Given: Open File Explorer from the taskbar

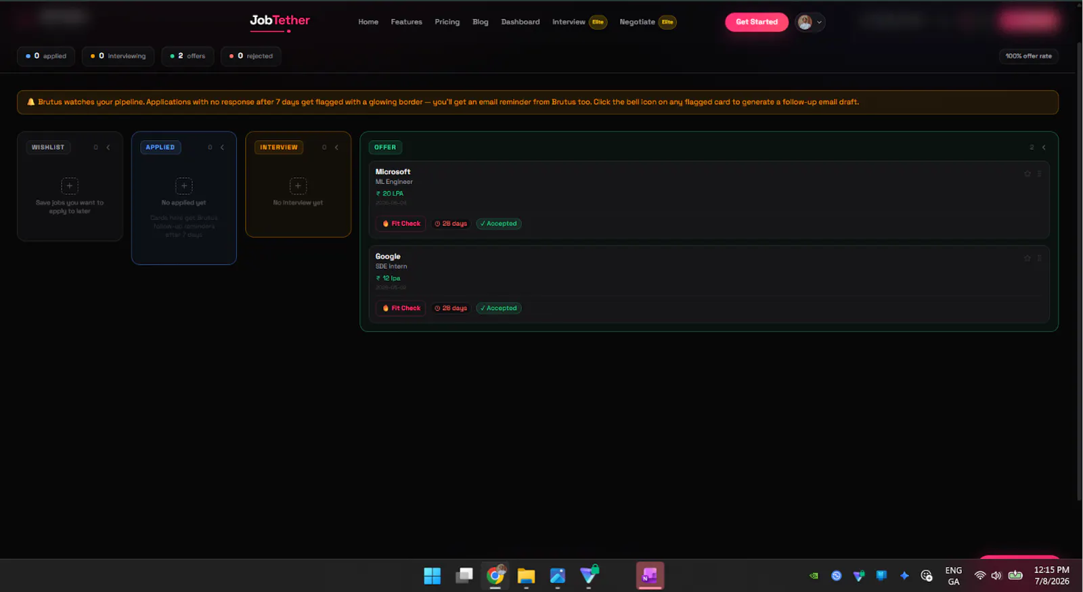Looking at the screenshot, I should pos(526,576).
